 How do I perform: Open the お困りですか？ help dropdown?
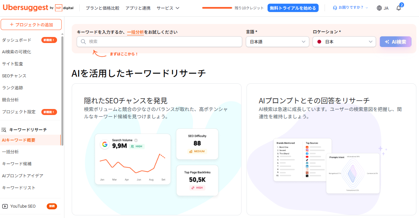click(351, 8)
